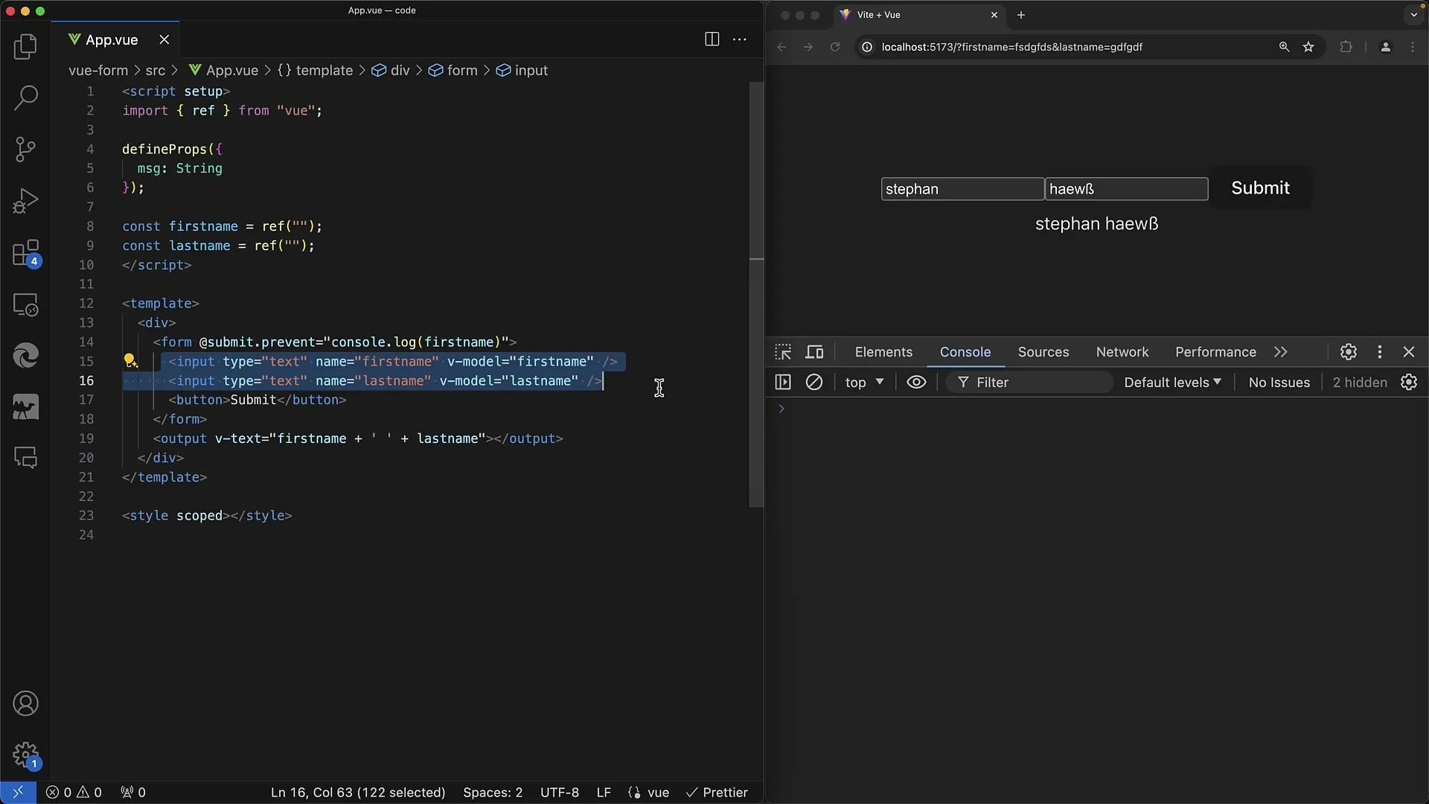Select the Elements tab in DevTools
The image size is (1429, 804).
coord(883,351)
